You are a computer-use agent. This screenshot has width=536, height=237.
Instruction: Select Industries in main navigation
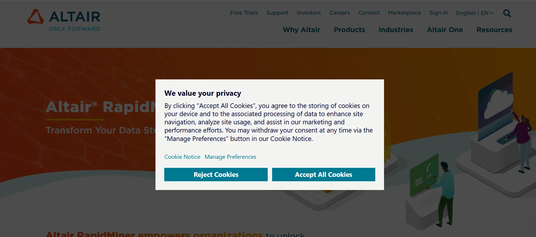point(396,30)
